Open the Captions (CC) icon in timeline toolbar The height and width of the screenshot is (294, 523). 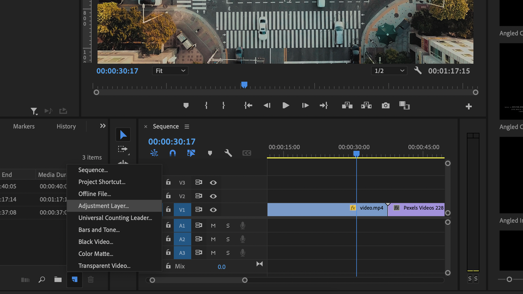click(x=247, y=153)
